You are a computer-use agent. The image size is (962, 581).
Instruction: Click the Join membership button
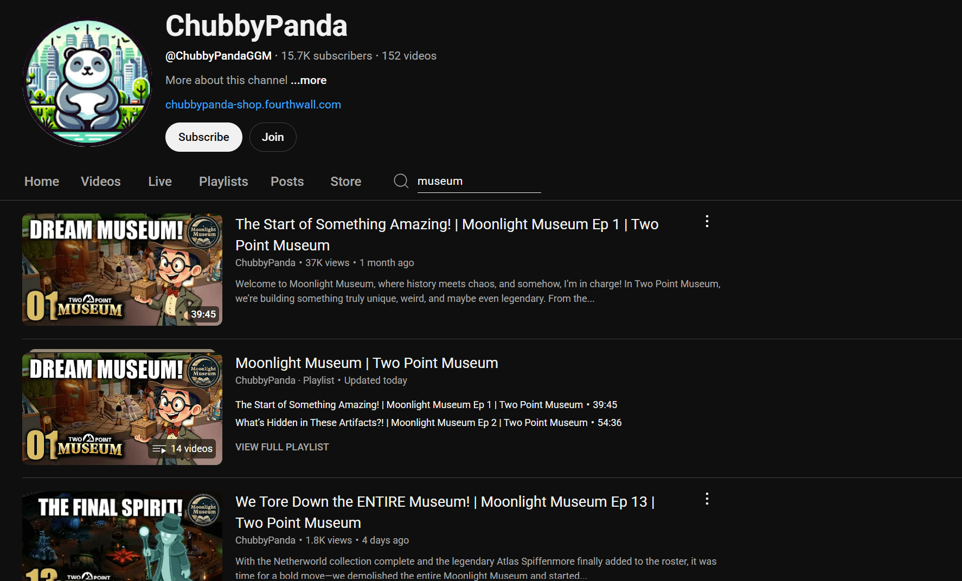coord(273,137)
